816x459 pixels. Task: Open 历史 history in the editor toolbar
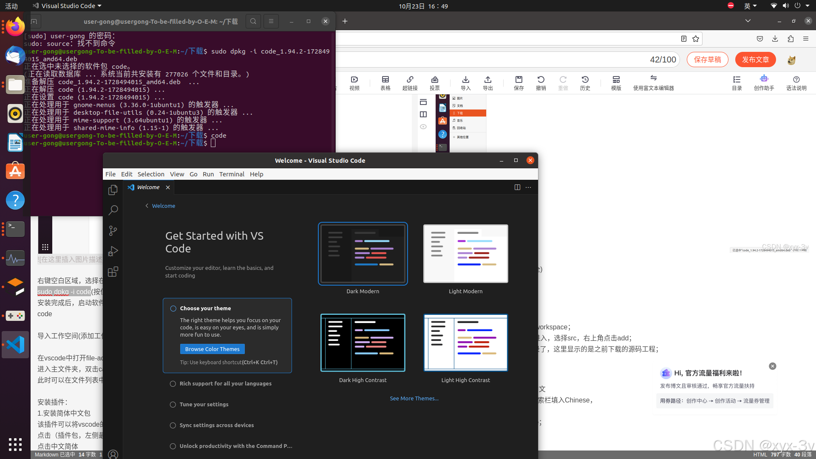point(585,83)
